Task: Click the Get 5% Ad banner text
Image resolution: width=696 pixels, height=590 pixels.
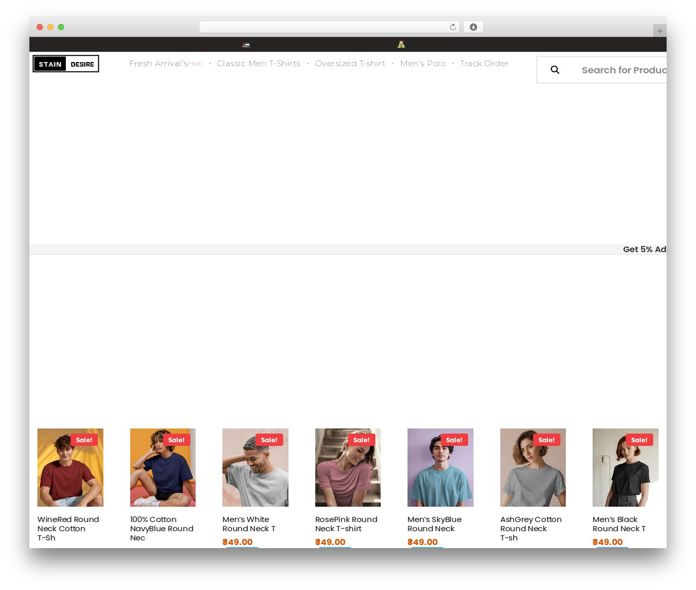Action: click(x=644, y=249)
